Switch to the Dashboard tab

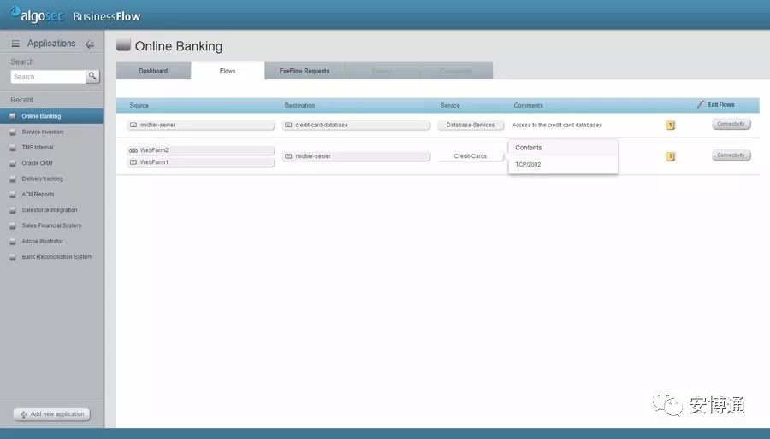click(153, 71)
